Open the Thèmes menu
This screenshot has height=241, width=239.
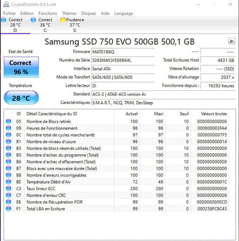[69, 14]
